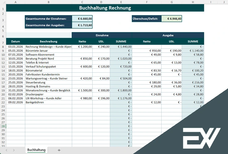The height and width of the screenshot is (154, 228).
Task: Select income USt. € 240,00
Action: pyautogui.click(x=101, y=47)
